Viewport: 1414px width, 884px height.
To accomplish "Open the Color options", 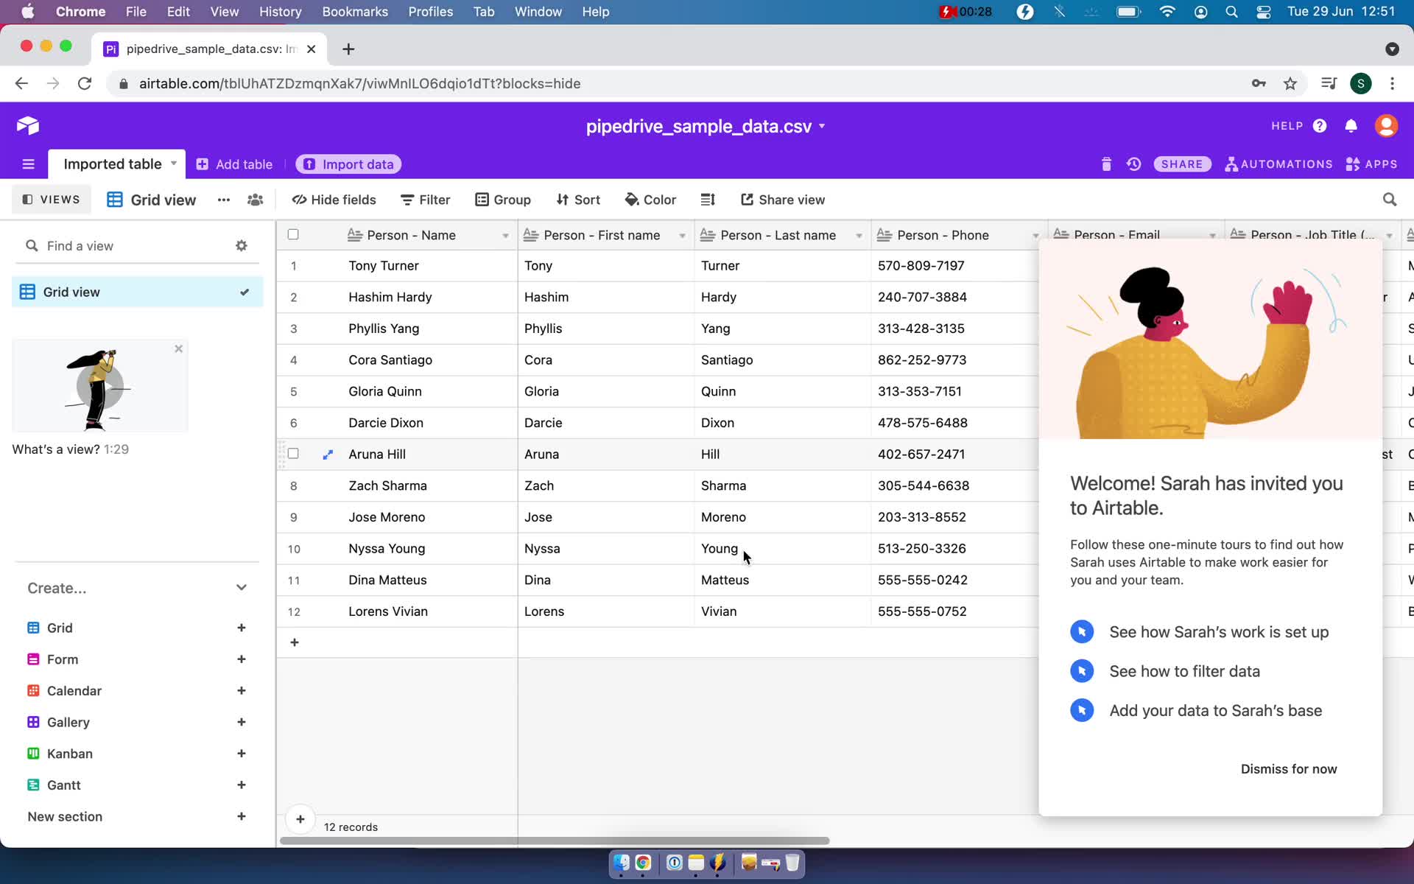I will click(x=650, y=200).
